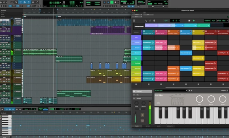This screenshot has height=138, width=229.
Task: Click the stop-all square under scenes column
Action: coord(136,84)
